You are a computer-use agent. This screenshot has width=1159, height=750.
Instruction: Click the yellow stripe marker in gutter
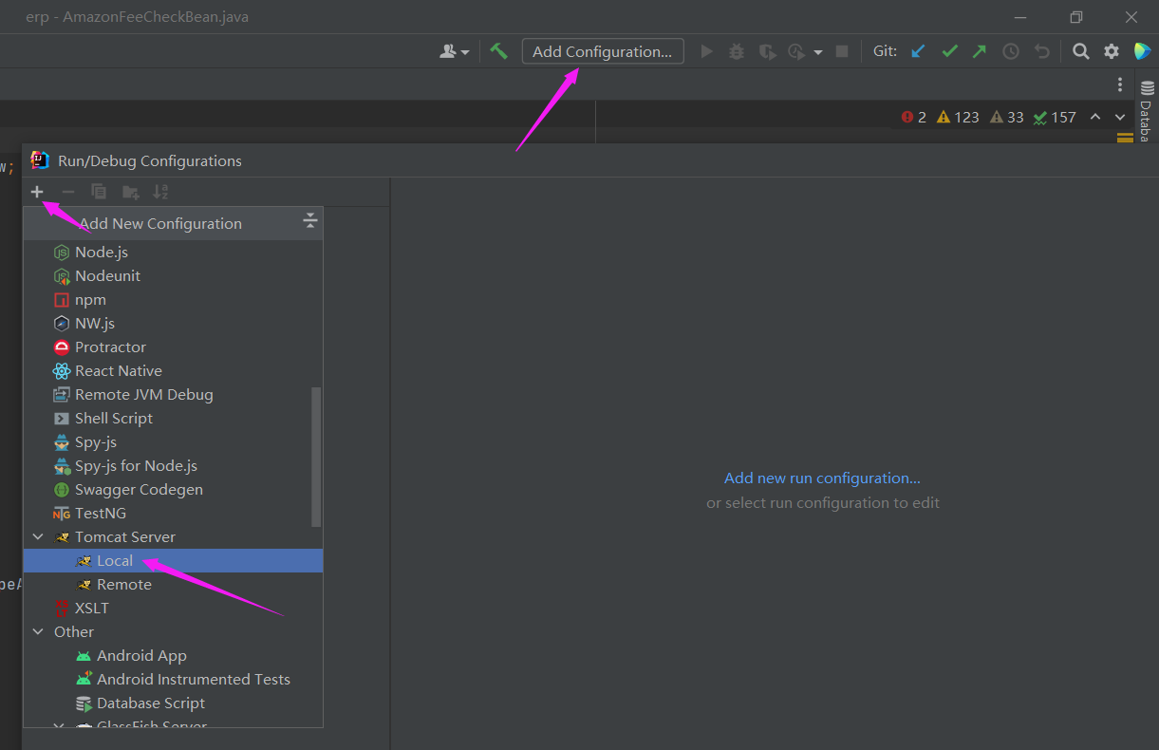click(1125, 138)
